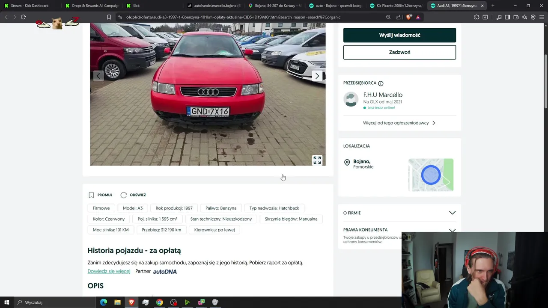Expand PRAWA KONSUMENTA section chevron

452,230
